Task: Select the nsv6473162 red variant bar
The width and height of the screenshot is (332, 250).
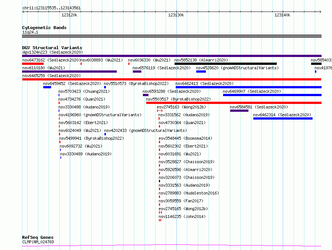Action: [x=33, y=64]
